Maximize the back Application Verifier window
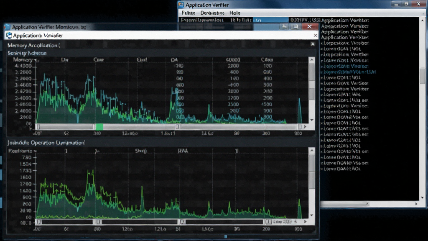Image resolution: width=428 pixels, height=241 pixels. [x=406, y=4]
